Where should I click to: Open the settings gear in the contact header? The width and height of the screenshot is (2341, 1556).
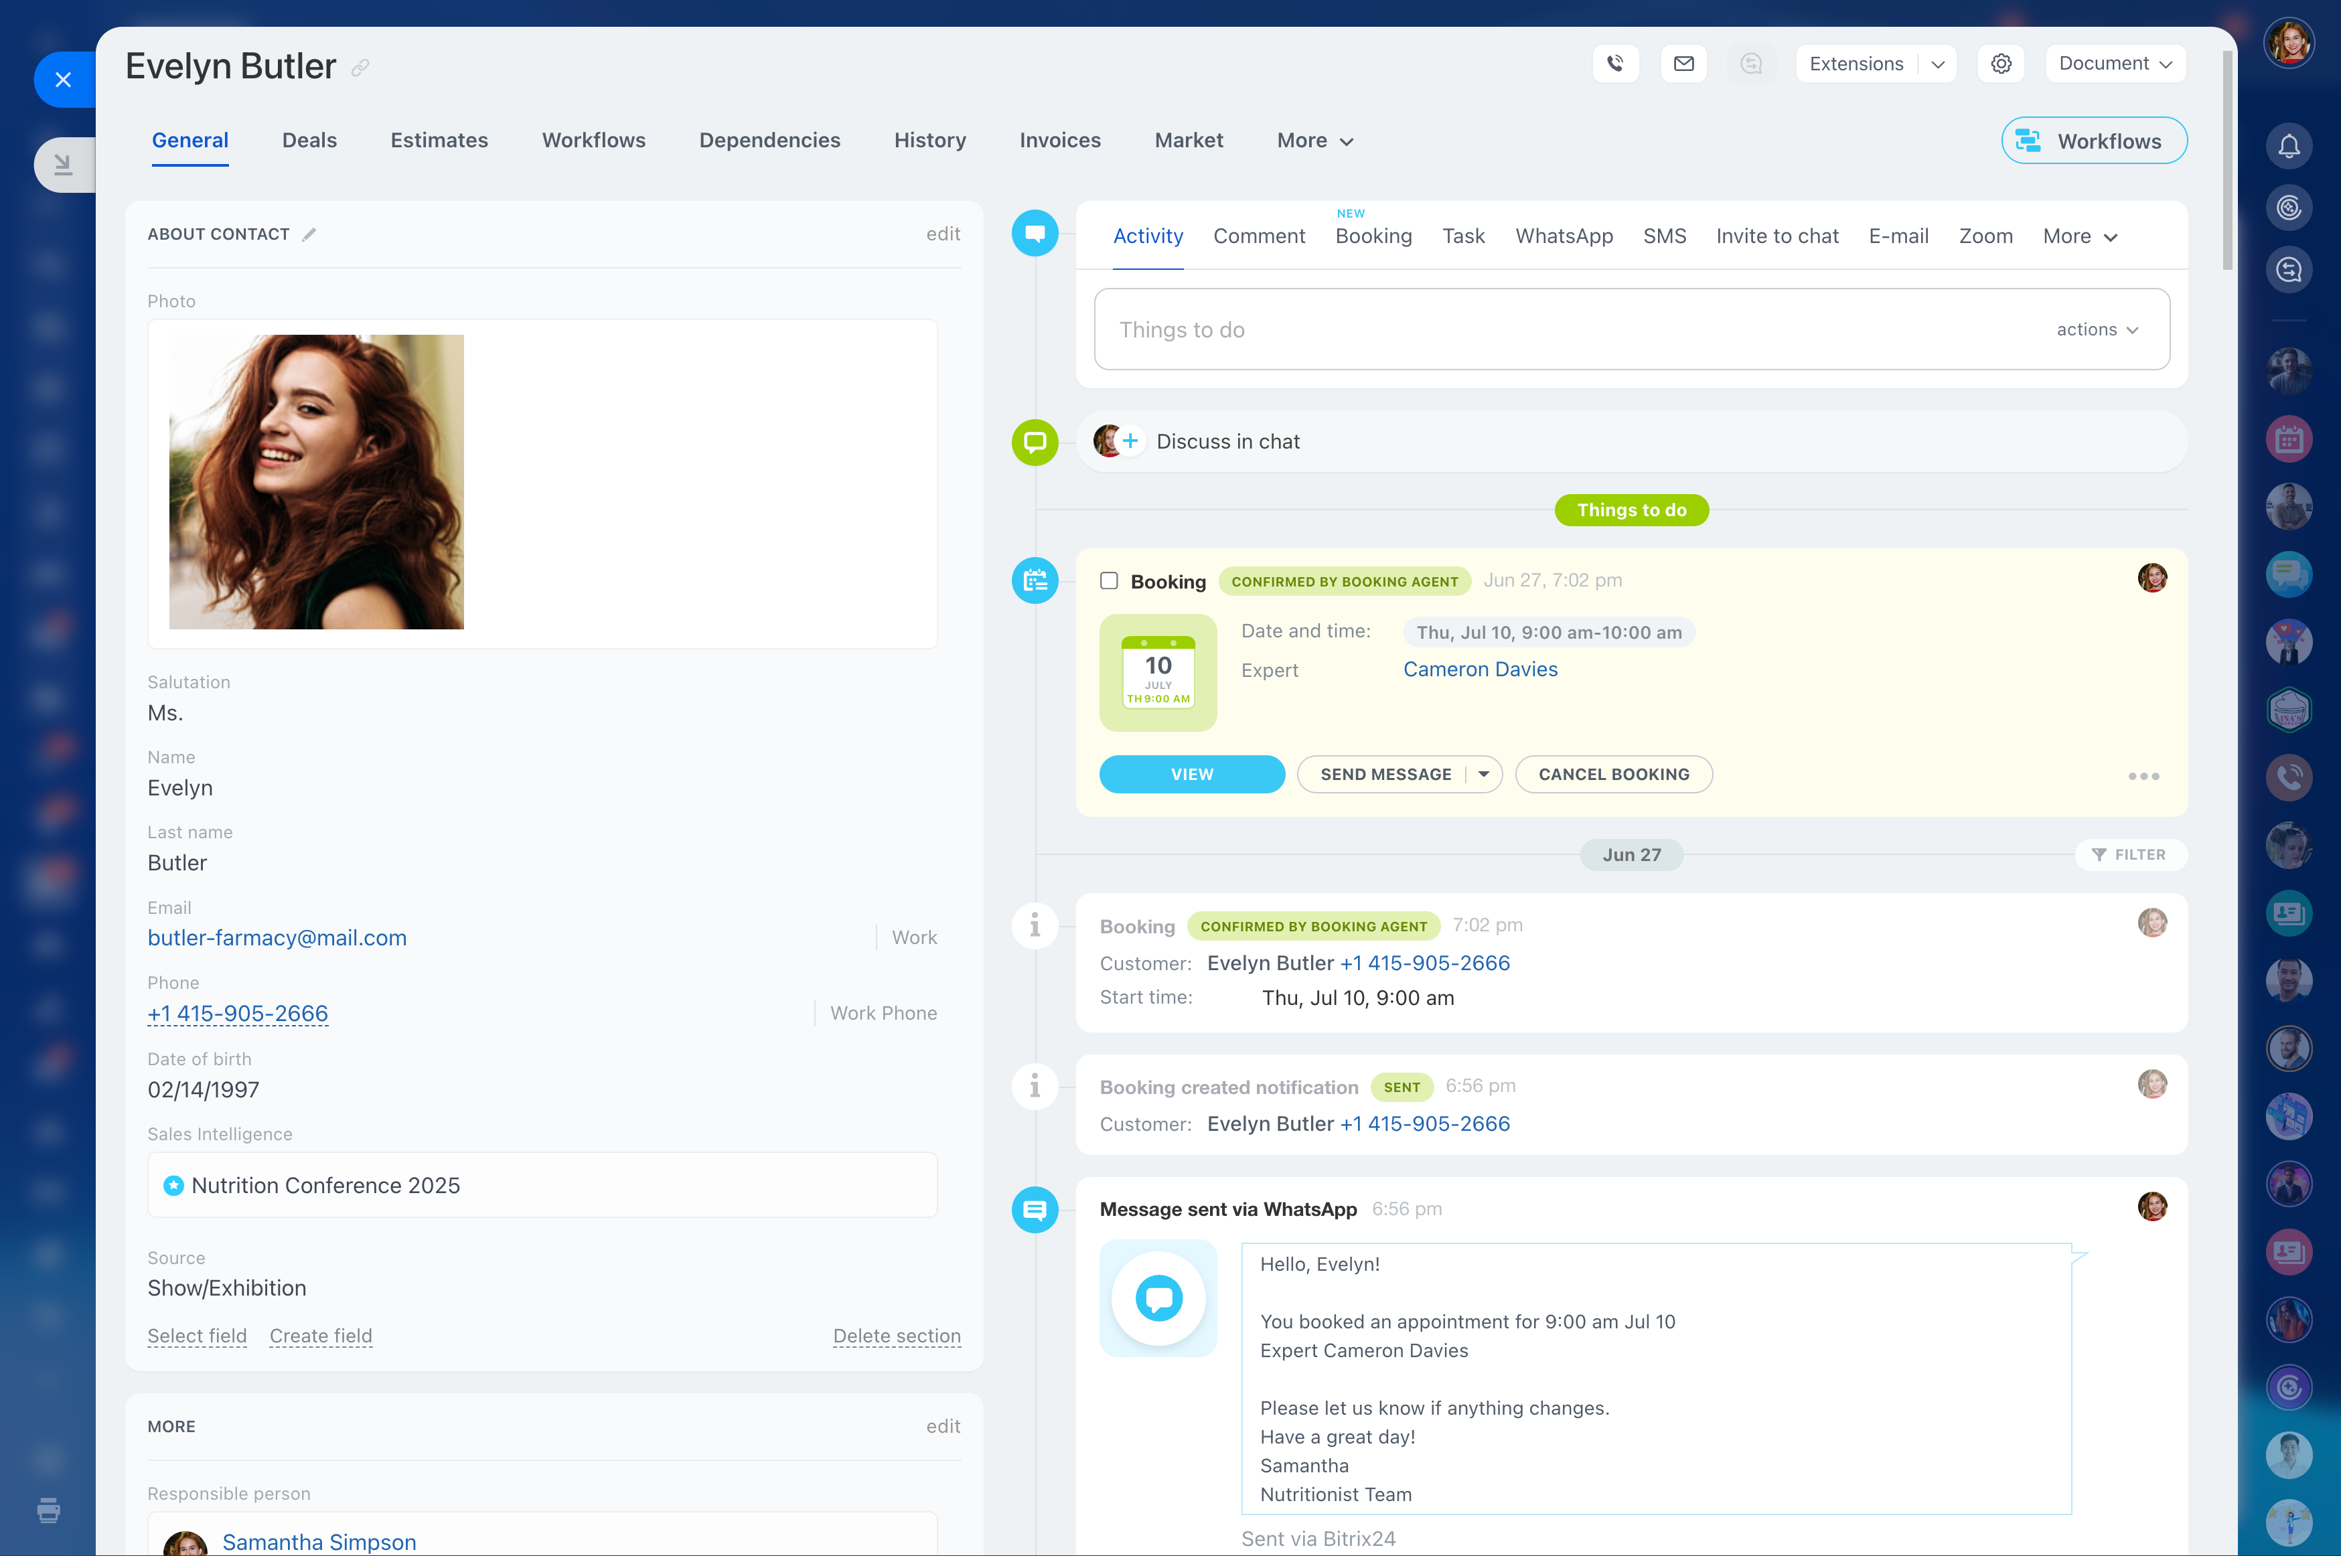click(2001, 62)
